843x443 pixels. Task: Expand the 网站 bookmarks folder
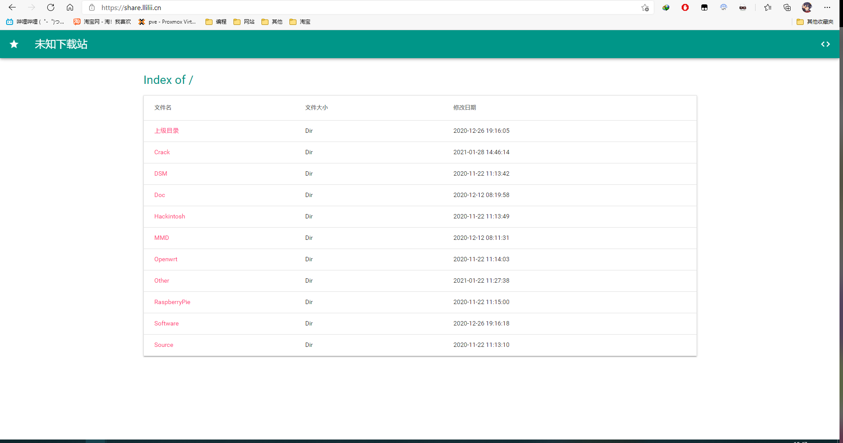click(x=244, y=22)
